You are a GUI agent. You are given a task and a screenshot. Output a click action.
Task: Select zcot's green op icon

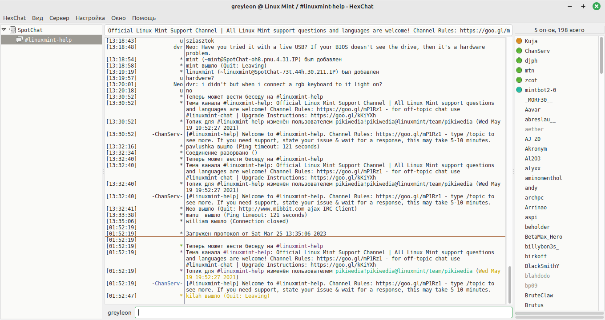519,80
